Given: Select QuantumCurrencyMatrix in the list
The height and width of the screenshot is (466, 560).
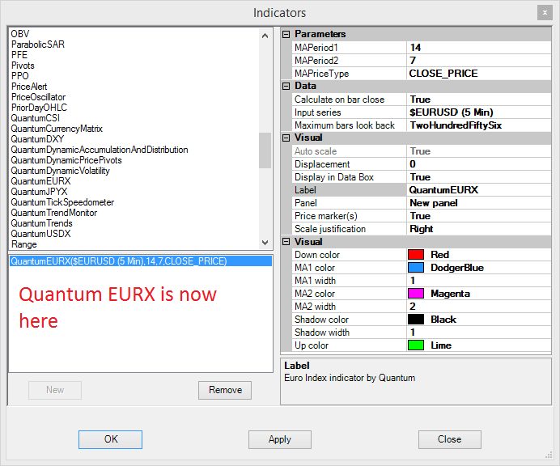Looking at the screenshot, I should point(57,129).
